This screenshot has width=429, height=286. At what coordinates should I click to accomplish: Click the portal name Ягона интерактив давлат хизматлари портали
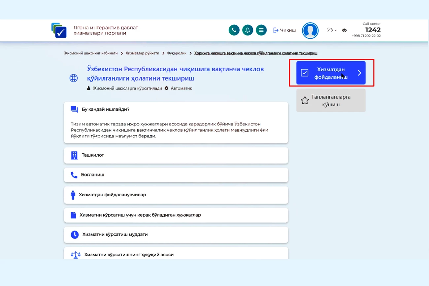106,30
